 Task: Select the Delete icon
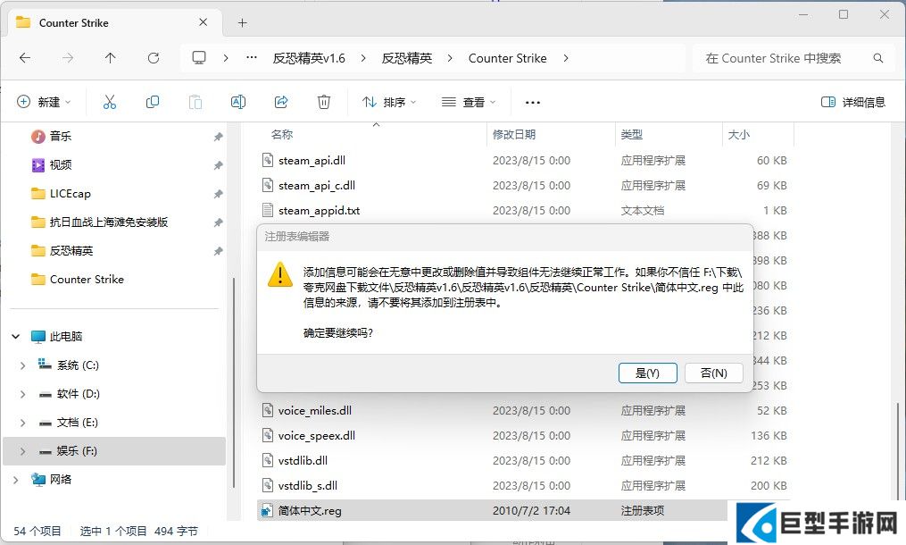coord(324,102)
